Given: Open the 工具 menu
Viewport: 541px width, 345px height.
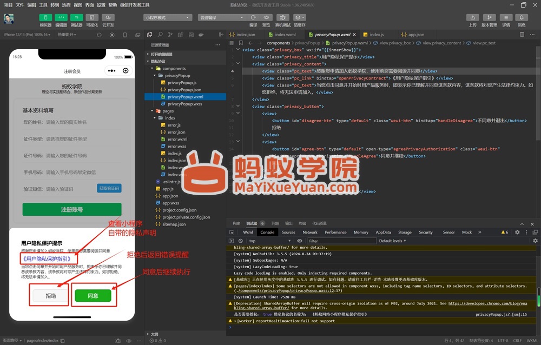Looking at the screenshot, I should coord(43,5).
